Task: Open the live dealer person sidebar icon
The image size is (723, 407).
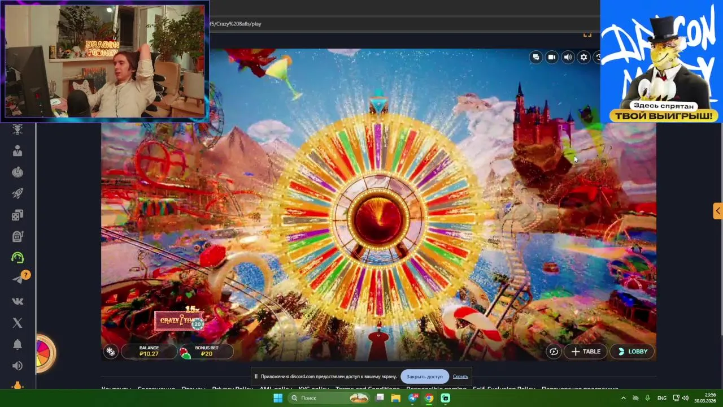Action: (x=18, y=151)
